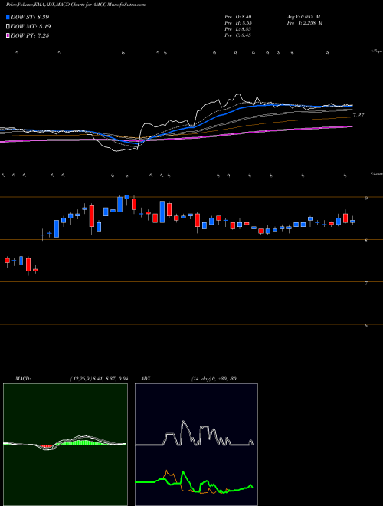Click the 'Avg V: 0.052 M' value
This screenshot has height=506, width=383.
[x=303, y=17]
